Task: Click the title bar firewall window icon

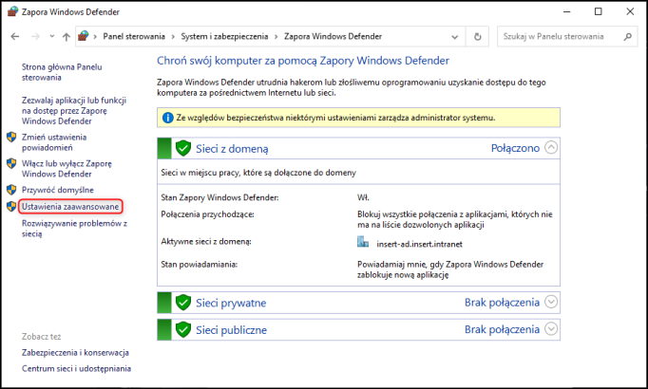Action: (x=12, y=11)
